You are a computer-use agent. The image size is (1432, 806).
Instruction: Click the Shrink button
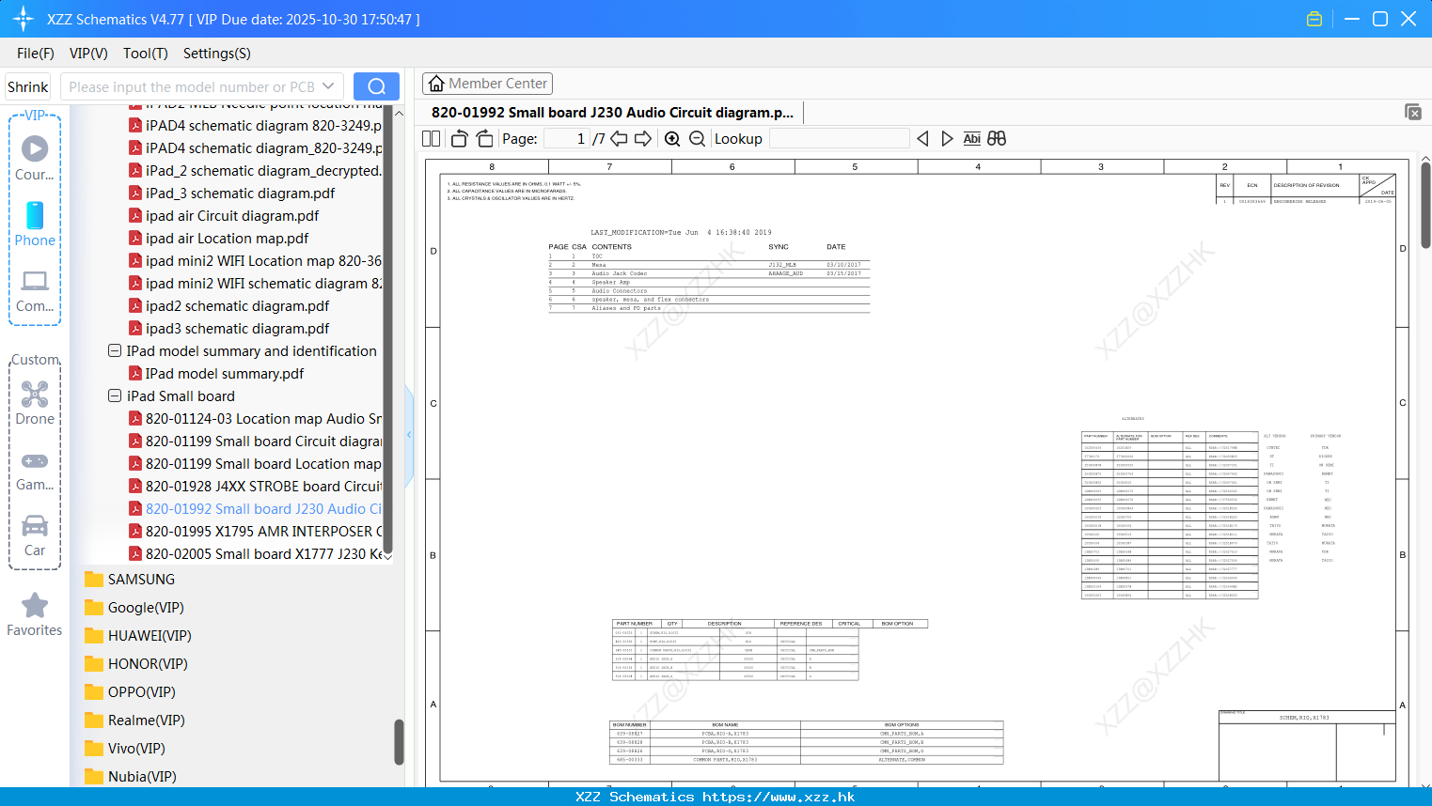[x=28, y=86]
